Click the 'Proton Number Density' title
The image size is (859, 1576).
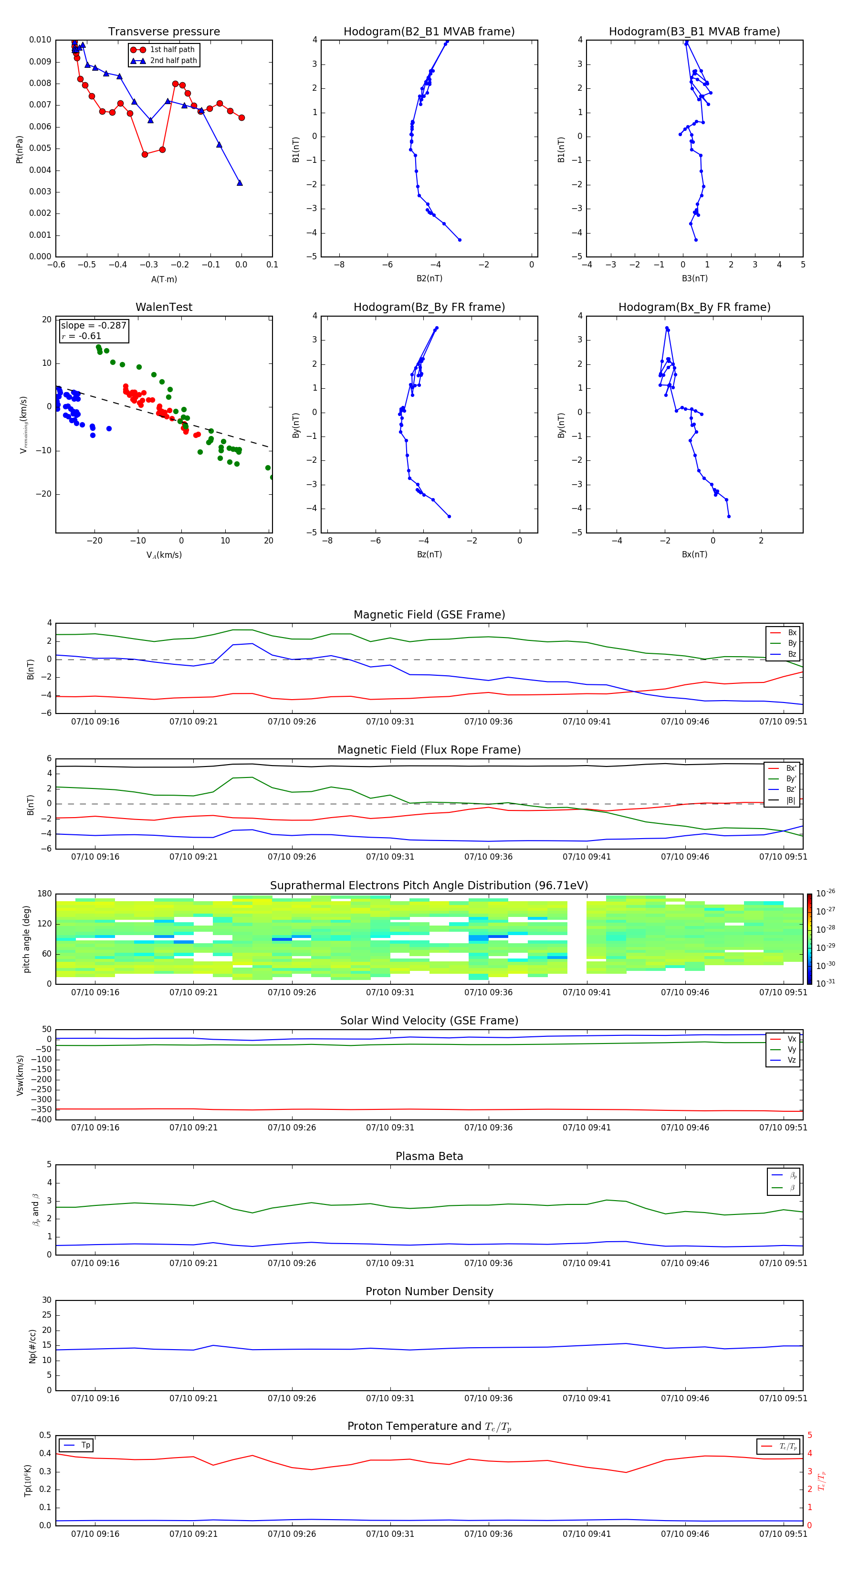click(429, 1291)
